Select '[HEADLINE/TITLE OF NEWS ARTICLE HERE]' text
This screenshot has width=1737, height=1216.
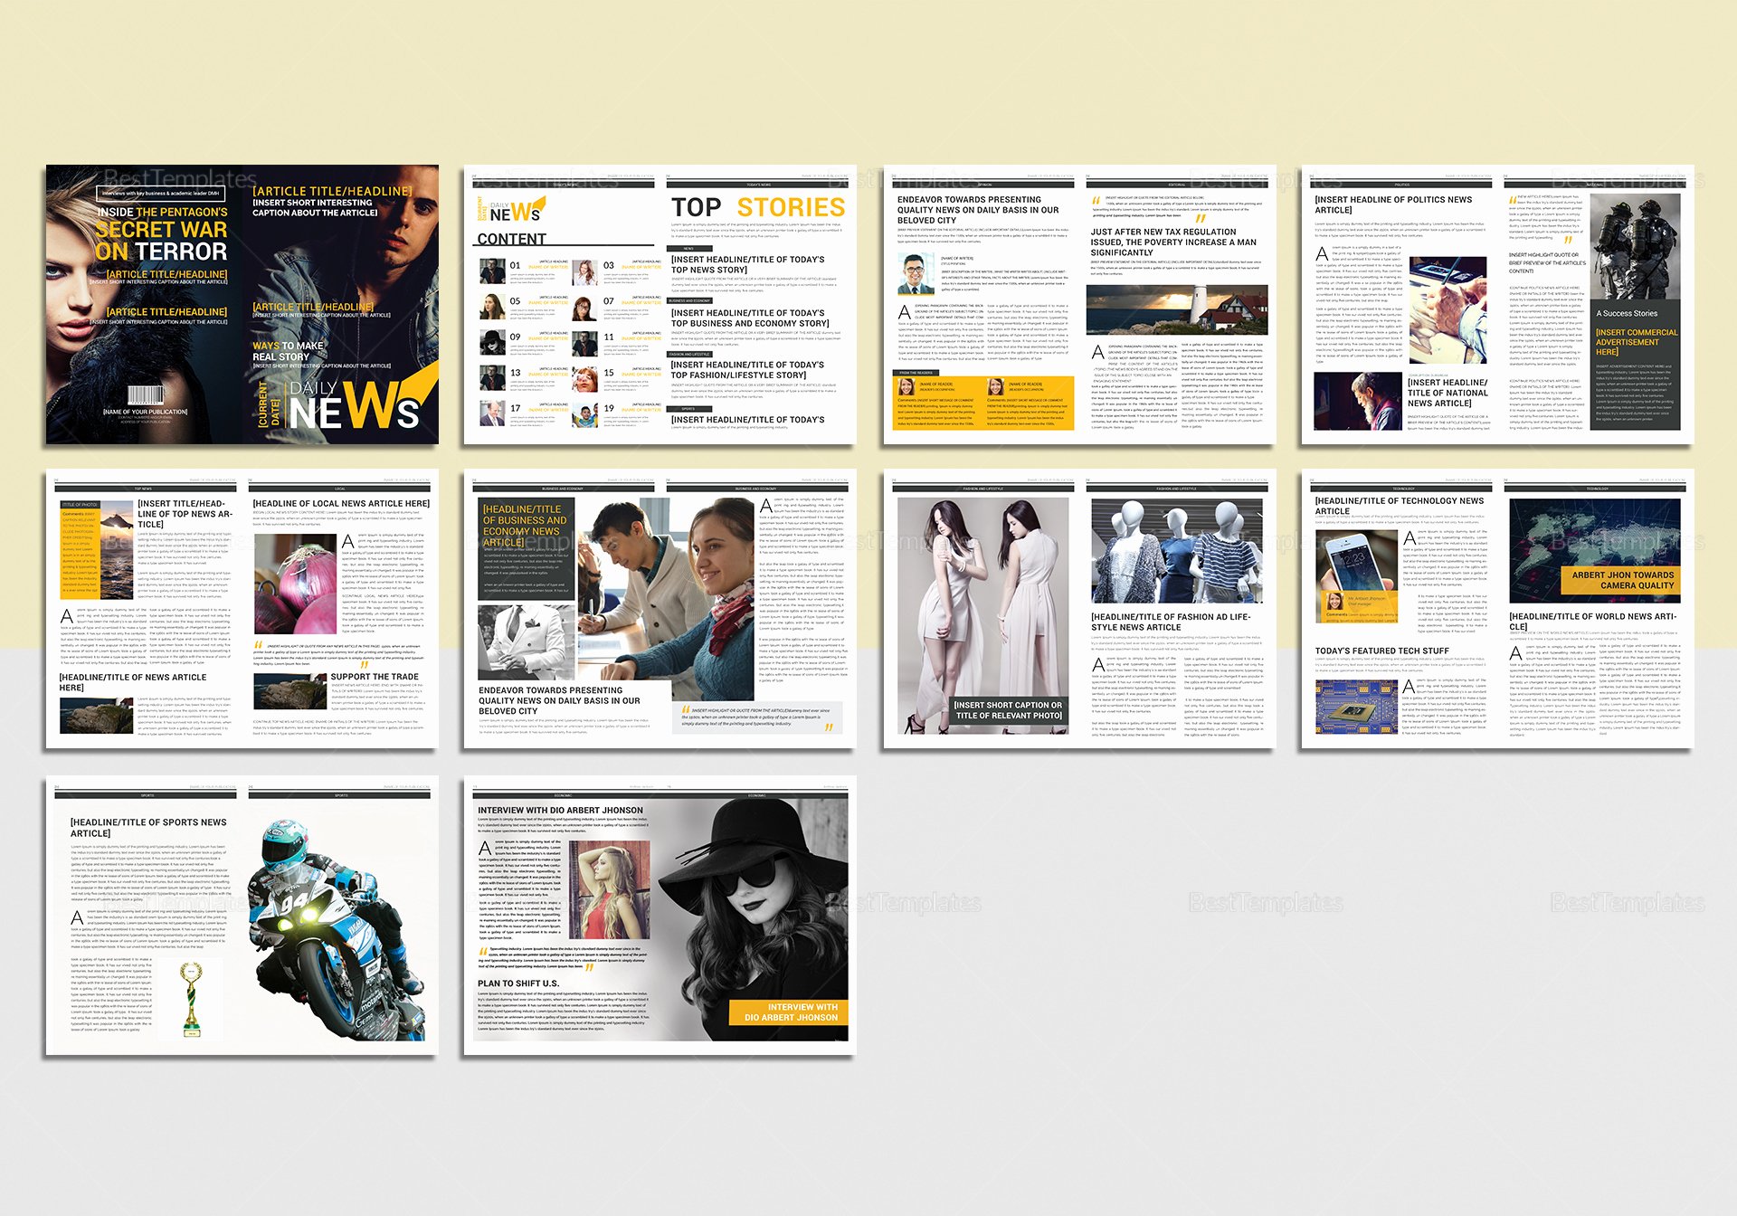click(x=133, y=682)
